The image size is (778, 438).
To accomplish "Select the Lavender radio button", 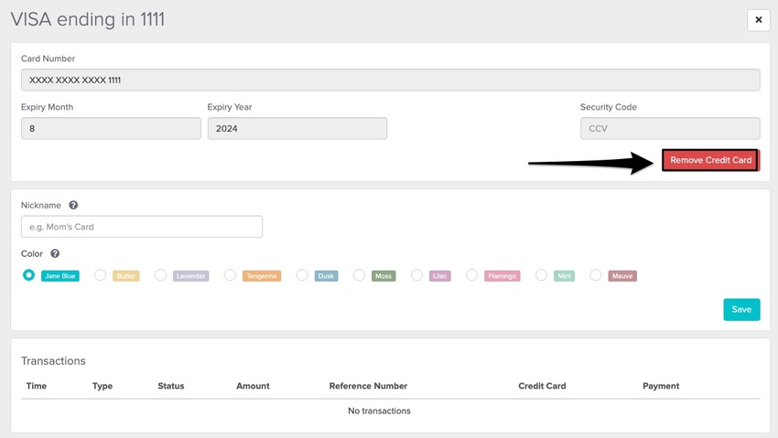I will coord(161,275).
